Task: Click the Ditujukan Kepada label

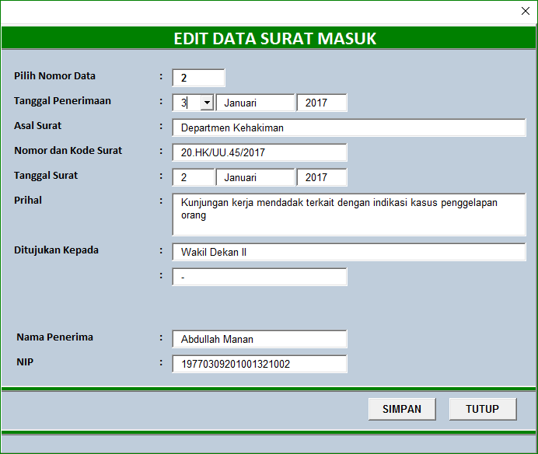Action: pyautogui.click(x=56, y=250)
